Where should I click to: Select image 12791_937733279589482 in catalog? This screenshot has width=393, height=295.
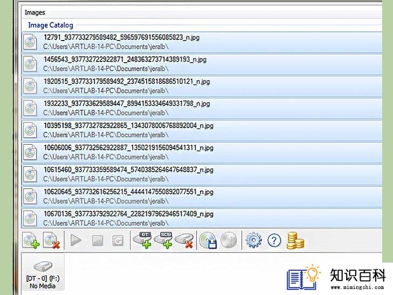202,42
